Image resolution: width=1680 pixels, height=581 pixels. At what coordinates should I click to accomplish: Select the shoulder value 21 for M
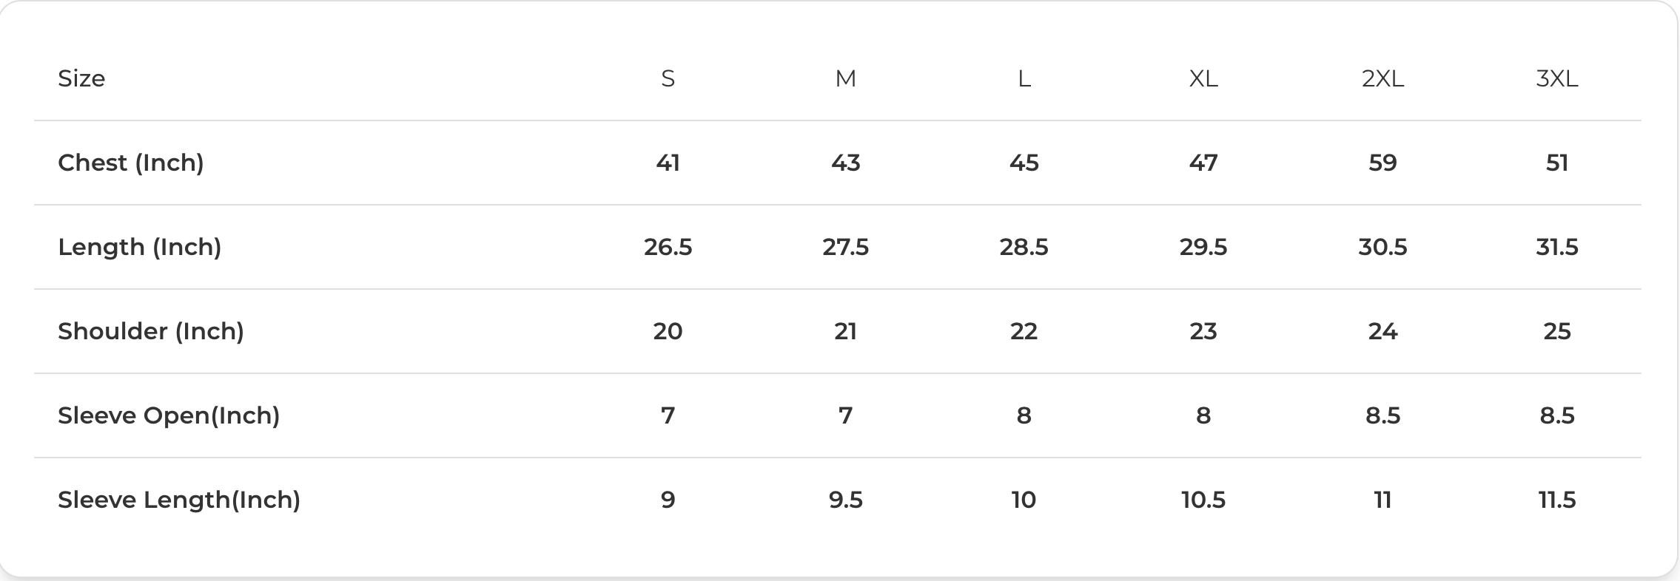[x=845, y=331]
